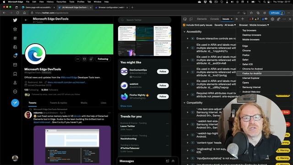Viewport: 293px width, 165px height.
Task: Open macOS Spotlight search icon
Action: [265, 2]
